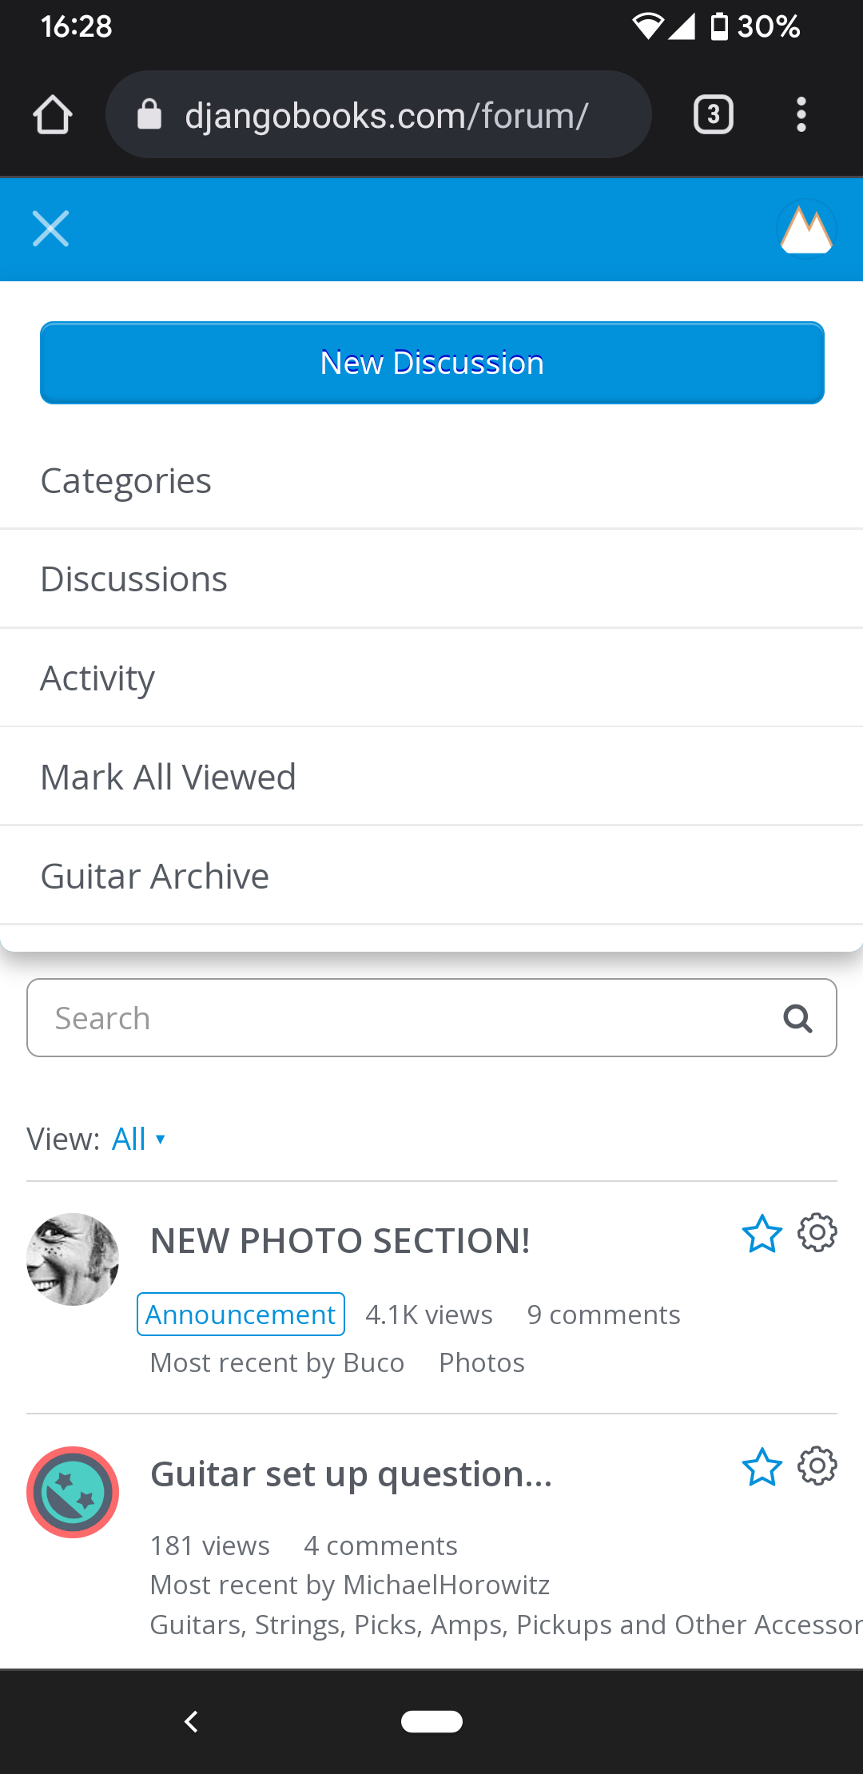This screenshot has height=1774, width=863.
Task: Open the browser three-dot menu
Action: tap(801, 115)
